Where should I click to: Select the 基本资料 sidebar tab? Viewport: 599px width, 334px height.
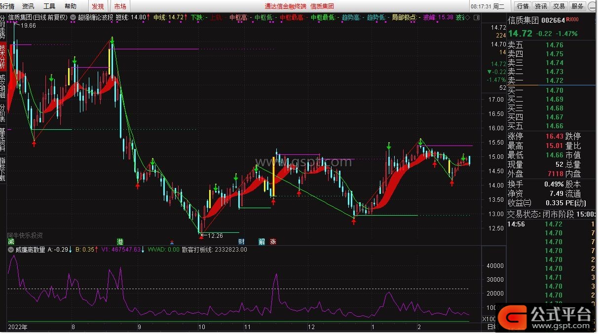[3, 140]
